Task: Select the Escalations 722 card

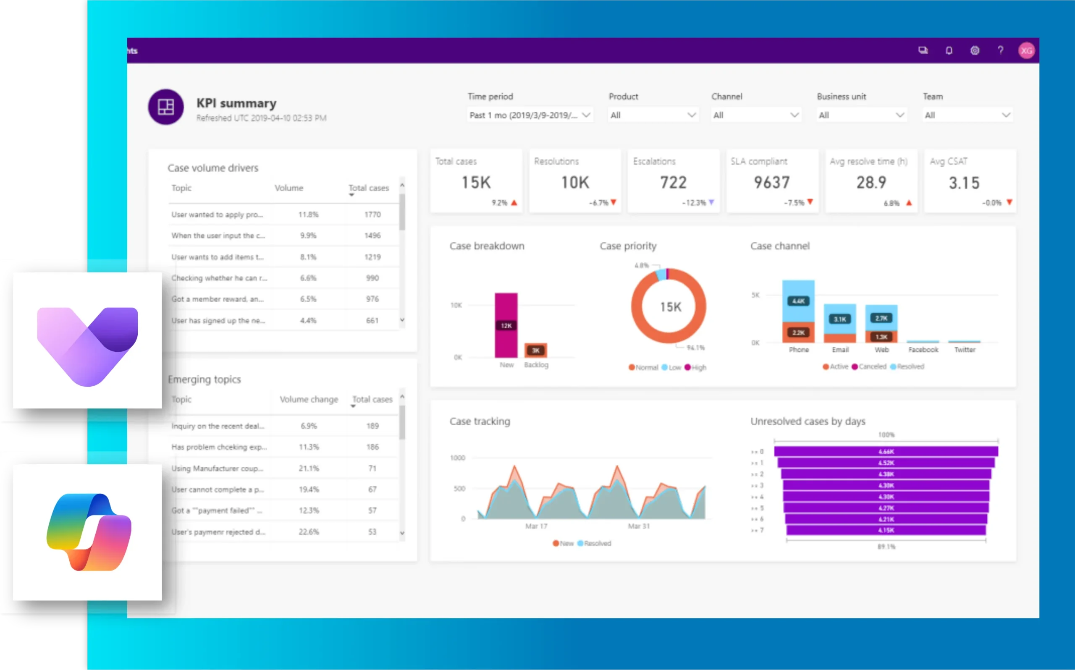Action: [674, 181]
